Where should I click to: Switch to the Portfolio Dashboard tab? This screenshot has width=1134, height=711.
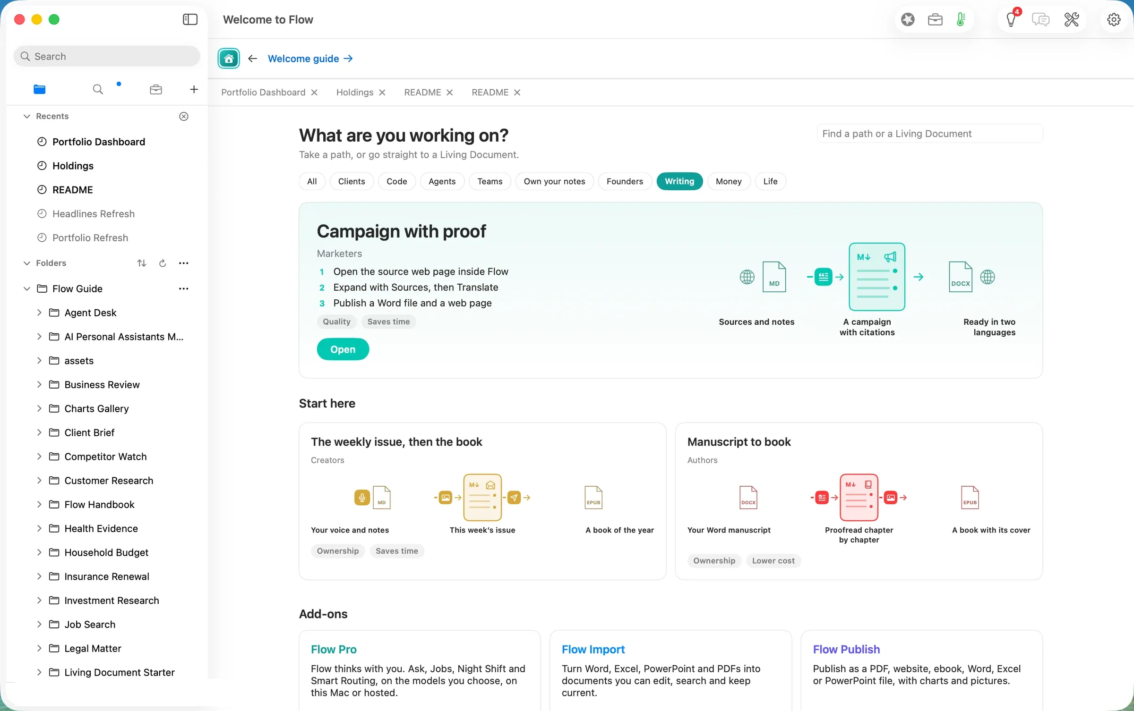263,93
